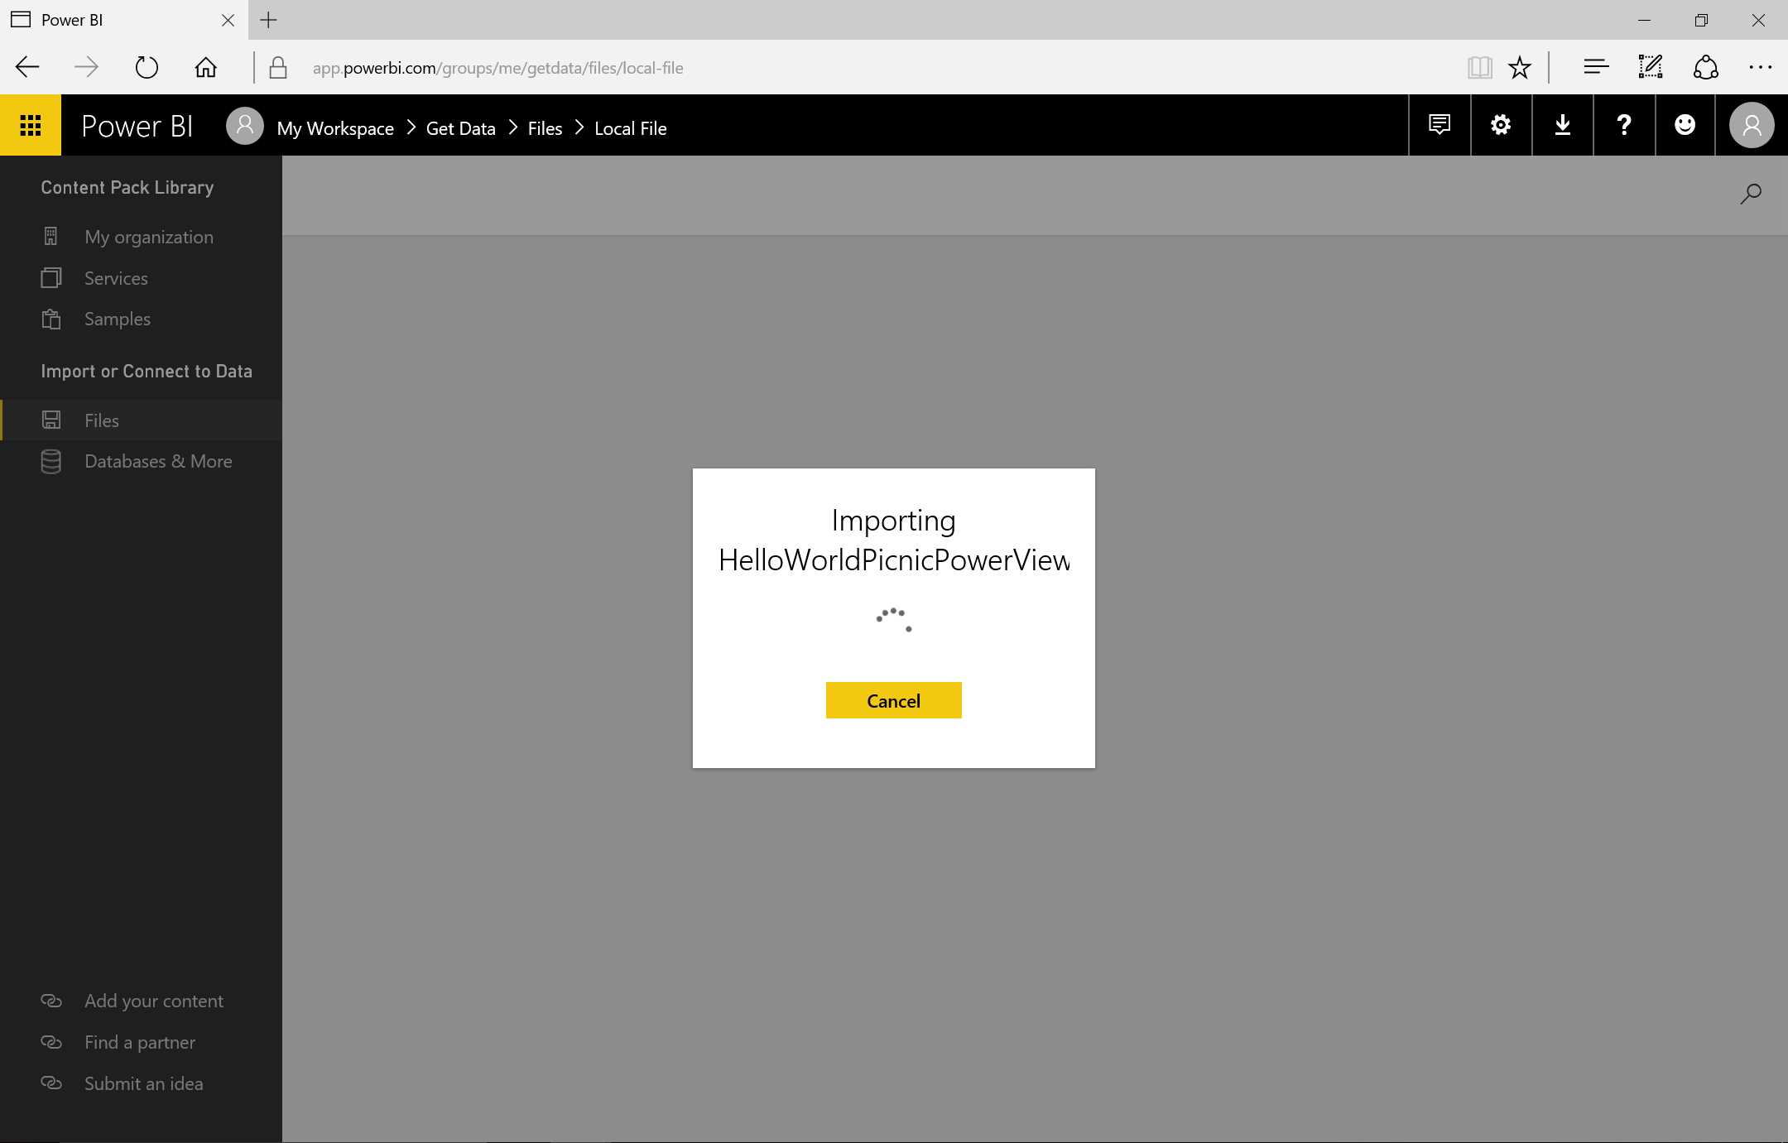Add the page to favorites with the star
Viewport: 1788px width, 1143px height.
point(1519,67)
